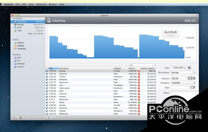208x132 pixels.
Task: Toggle reconciled checkbox for 7/30/12 Savings row
Action: click(x=47, y=71)
